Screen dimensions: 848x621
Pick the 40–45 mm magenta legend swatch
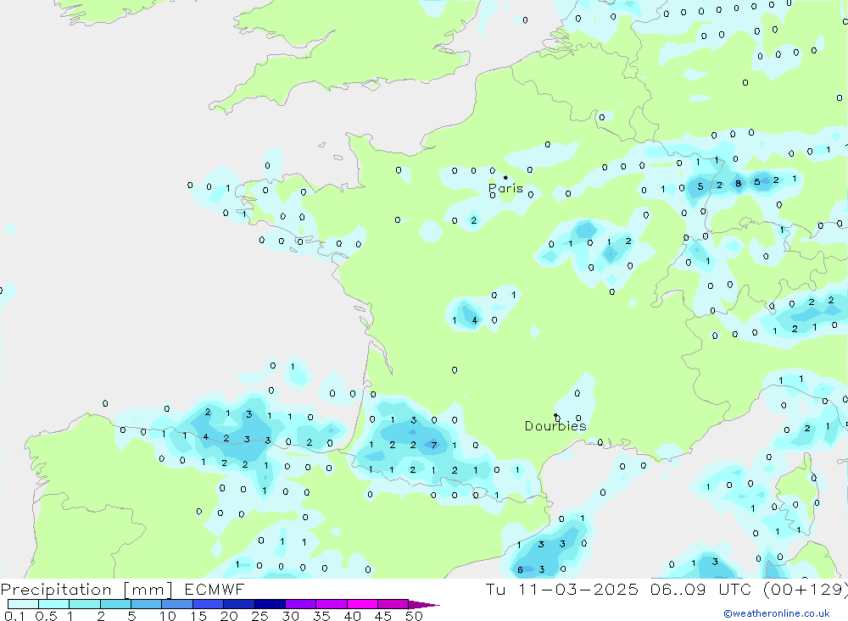pos(362,604)
